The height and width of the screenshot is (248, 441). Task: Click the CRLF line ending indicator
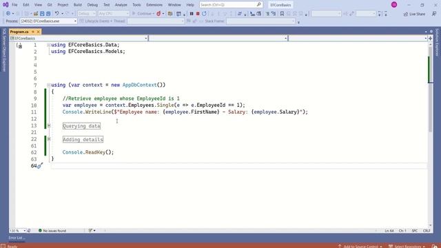point(427,231)
